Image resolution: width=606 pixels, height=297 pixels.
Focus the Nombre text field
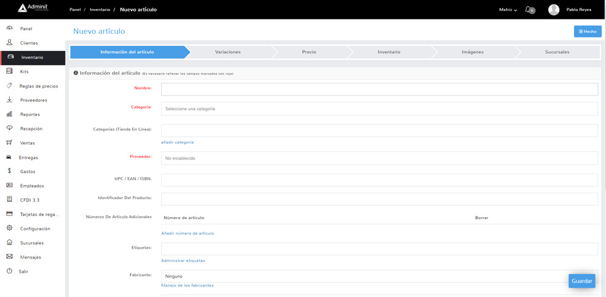point(379,89)
